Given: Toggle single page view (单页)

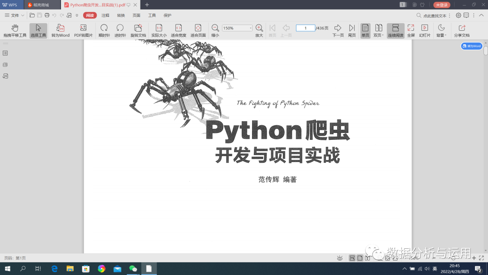Looking at the screenshot, I should [365, 30].
